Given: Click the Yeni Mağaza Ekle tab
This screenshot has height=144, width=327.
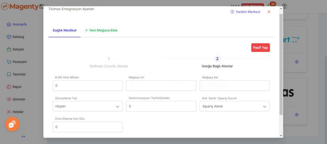Looking at the screenshot, I should [x=101, y=30].
